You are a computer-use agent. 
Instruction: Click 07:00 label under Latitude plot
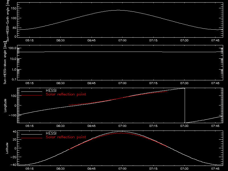pos(123,169)
